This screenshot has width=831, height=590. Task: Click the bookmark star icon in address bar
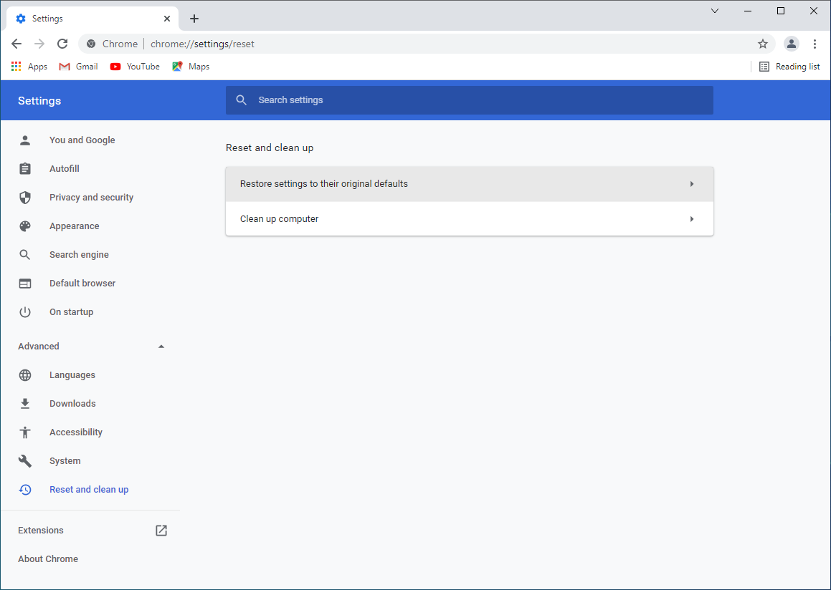click(763, 44)
